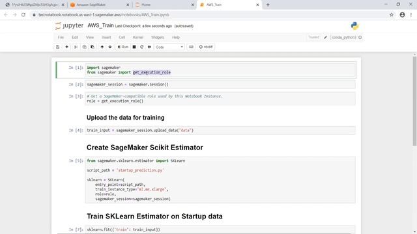
Task: Click the import sagemaker code cell
Action: [220, 70]
